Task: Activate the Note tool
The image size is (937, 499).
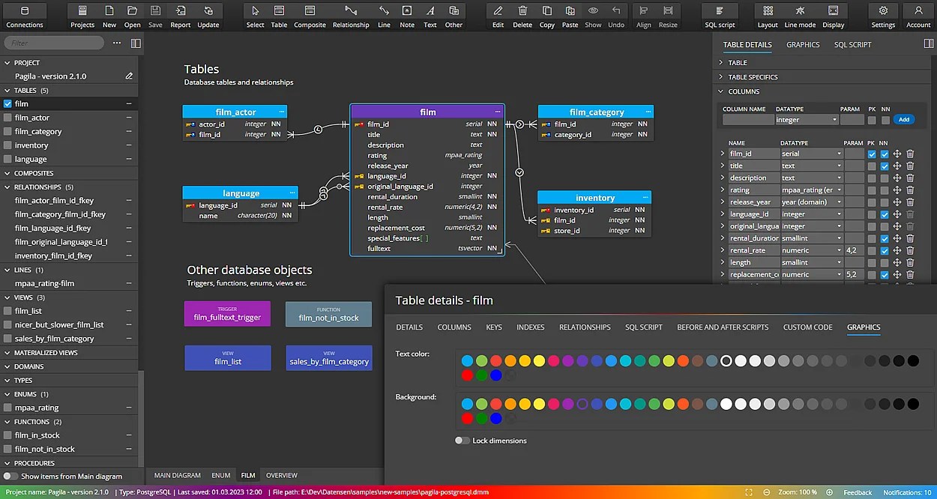Action: tap(406, 15)
